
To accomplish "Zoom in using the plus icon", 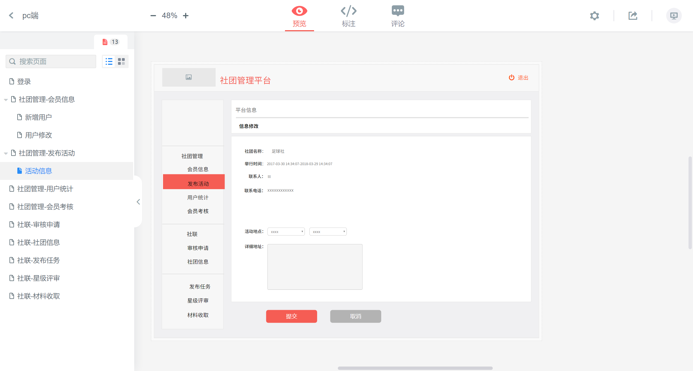I will coord(186,16).
